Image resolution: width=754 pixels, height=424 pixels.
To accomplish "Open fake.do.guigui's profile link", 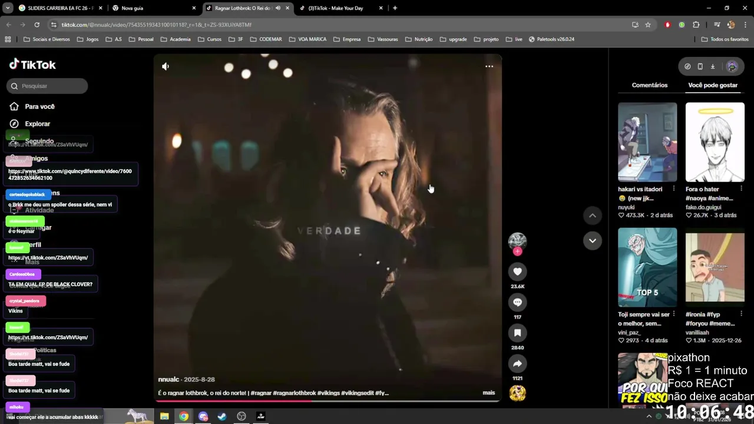I will coord(705,207).
